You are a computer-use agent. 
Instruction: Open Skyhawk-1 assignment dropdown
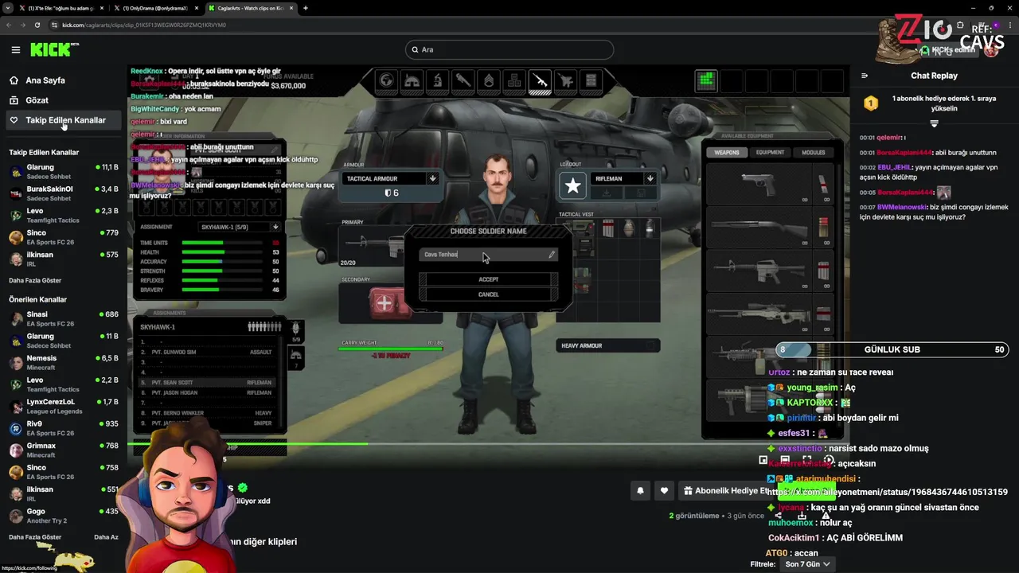[x=240, y=227]
